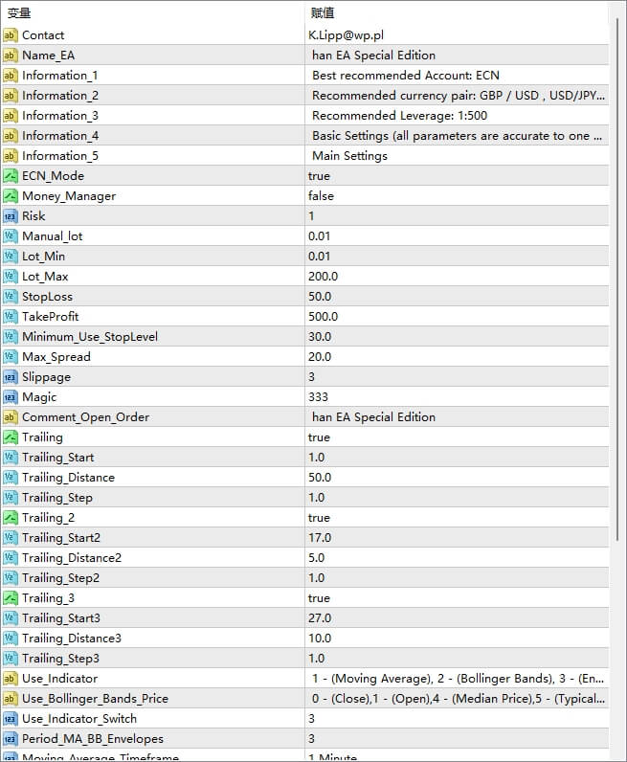Click the boolean icon next to ECN_Mode
The image size is (627, 762).
[x=11, y=176]
